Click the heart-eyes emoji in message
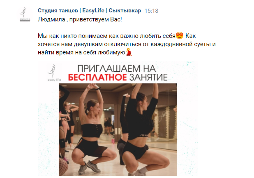The width and height of the screenshot is (254, 178). pos(180,35)
